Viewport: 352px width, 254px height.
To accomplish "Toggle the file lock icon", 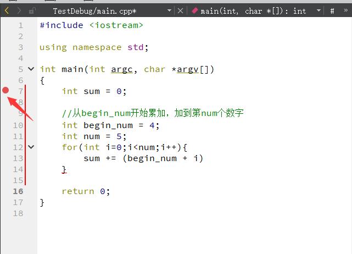I will pyautogui.click(x=32, y=10).
